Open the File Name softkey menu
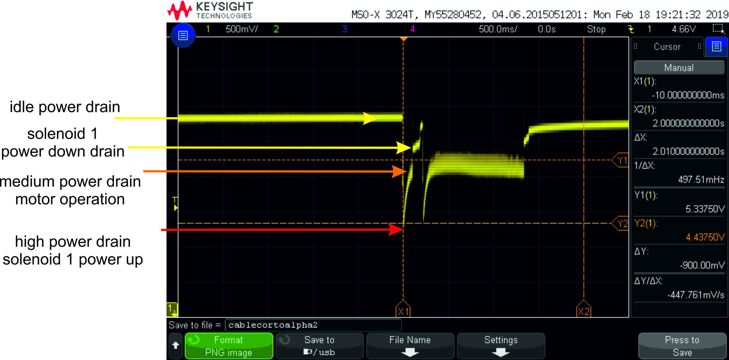The image size is (729, 360). (410, 346)
